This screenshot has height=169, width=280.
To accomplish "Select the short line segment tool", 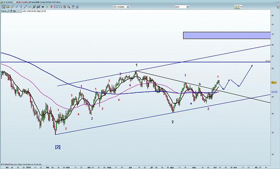I will (x=17, y=7).
